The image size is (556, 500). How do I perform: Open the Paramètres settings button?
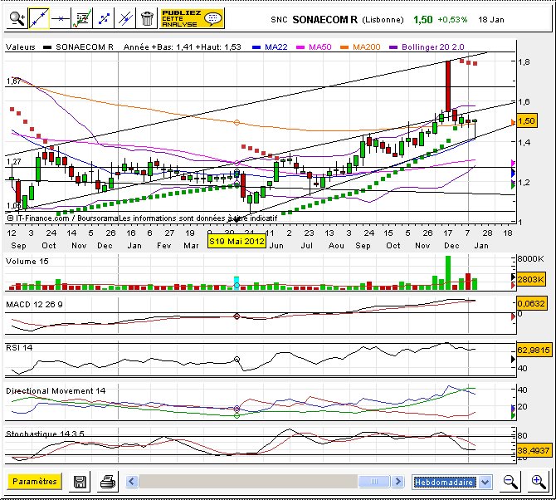34,482
